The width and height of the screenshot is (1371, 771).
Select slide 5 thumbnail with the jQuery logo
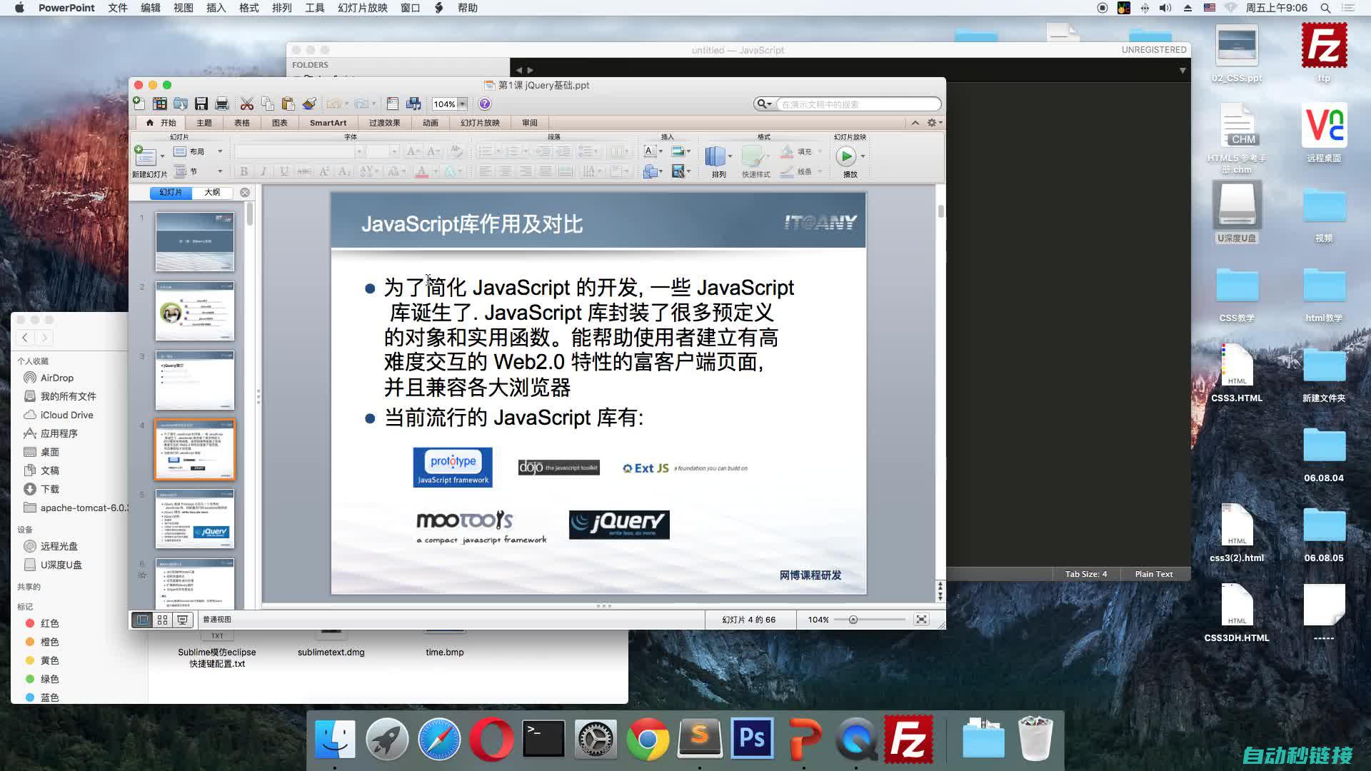195,519
